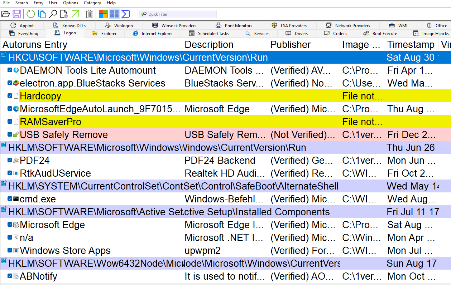Click the 'File not...' cell in RAMSaverPro row

click(363, 122)
